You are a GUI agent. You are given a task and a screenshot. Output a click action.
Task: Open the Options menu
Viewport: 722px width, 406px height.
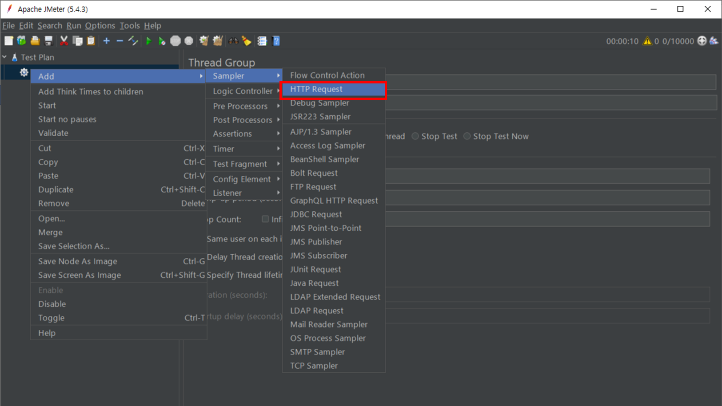[100, 26]
